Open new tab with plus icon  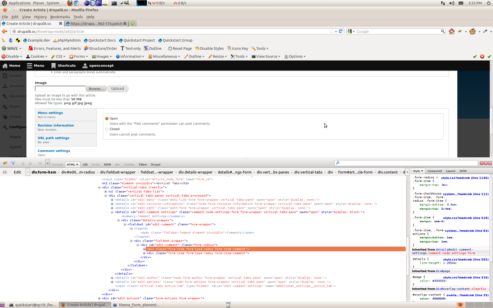(x=132, y=23)
